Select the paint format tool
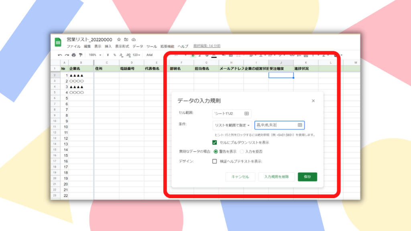This screenshot has height=231, width=411. (x=80, y=55)
